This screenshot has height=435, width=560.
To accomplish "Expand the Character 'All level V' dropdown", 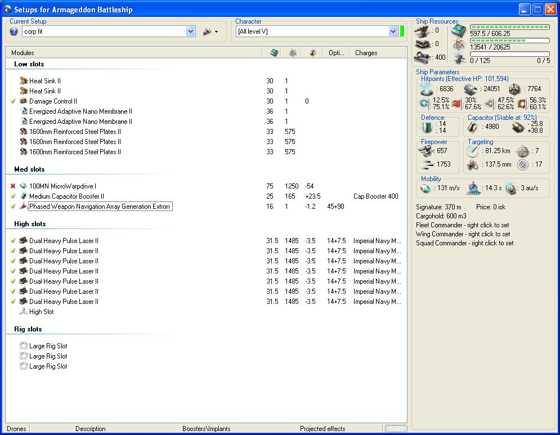I will (393, 32).
